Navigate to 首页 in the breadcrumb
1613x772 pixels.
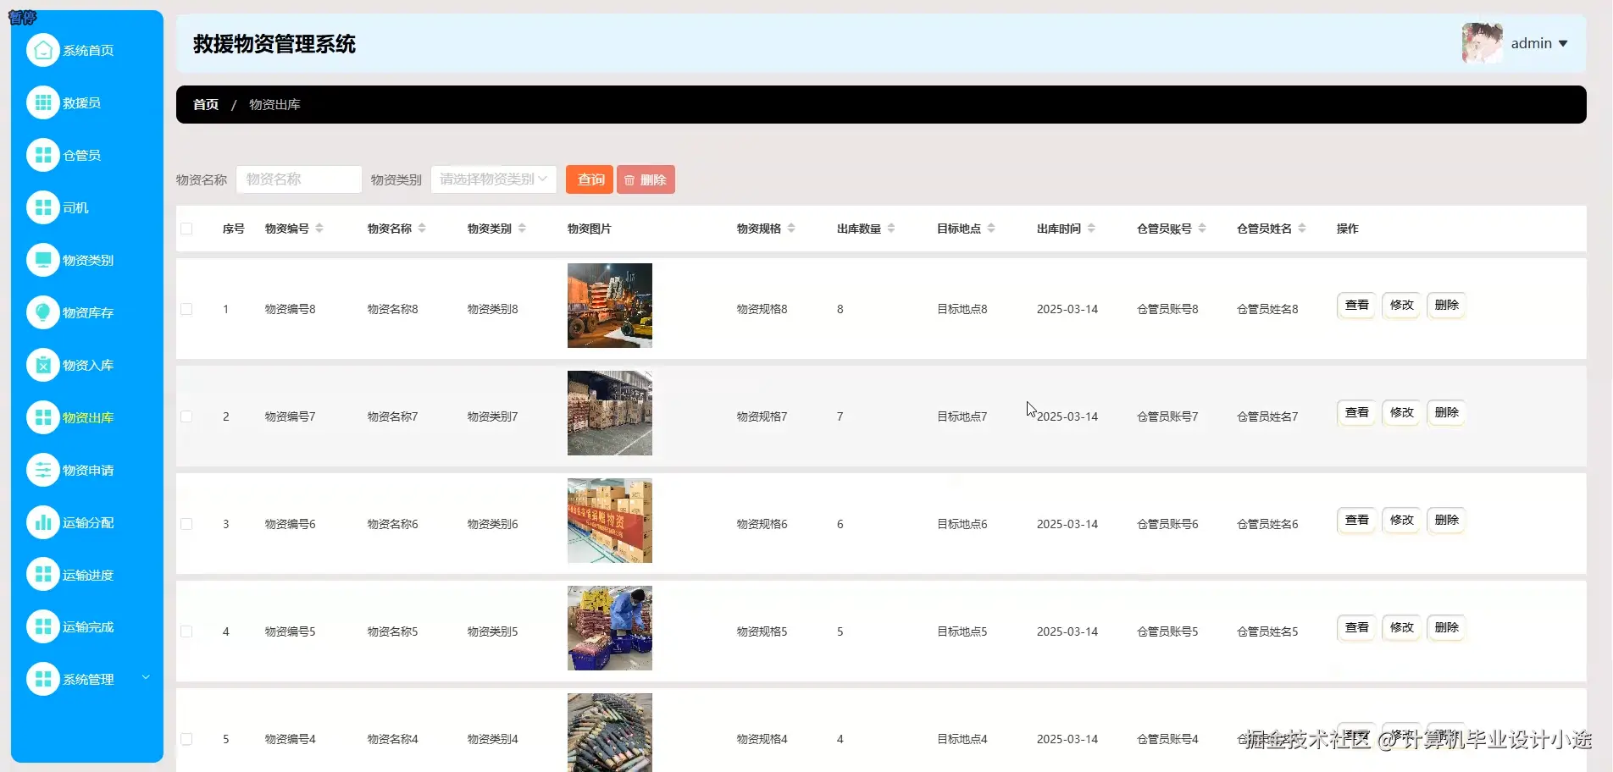point(204,104)
